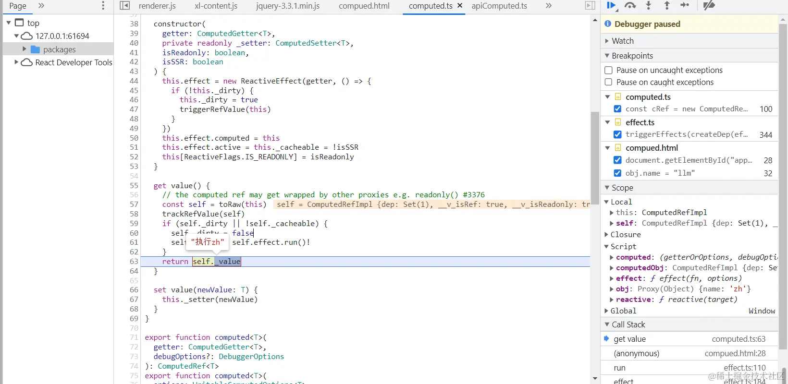
Task: Switch to the Page navigator tab
Action: 18,6
